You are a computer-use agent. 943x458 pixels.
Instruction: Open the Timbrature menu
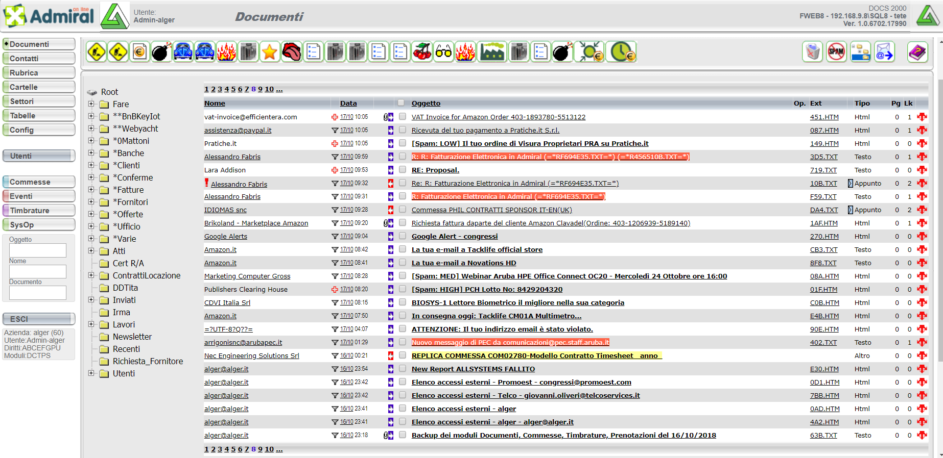(x=39, y=211)
